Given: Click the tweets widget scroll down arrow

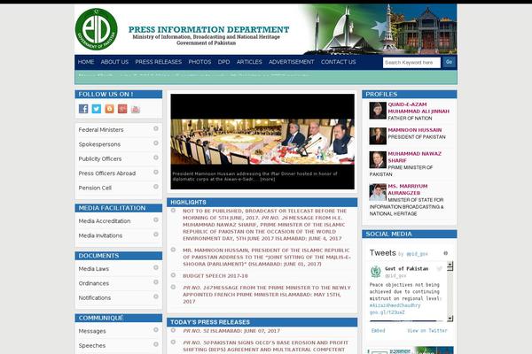Looking at the screenshot, I should coord(451,318).
